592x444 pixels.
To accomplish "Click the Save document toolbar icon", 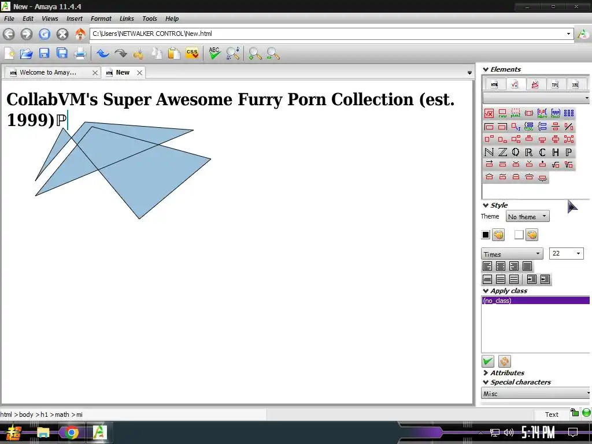I will pos(44,53).
